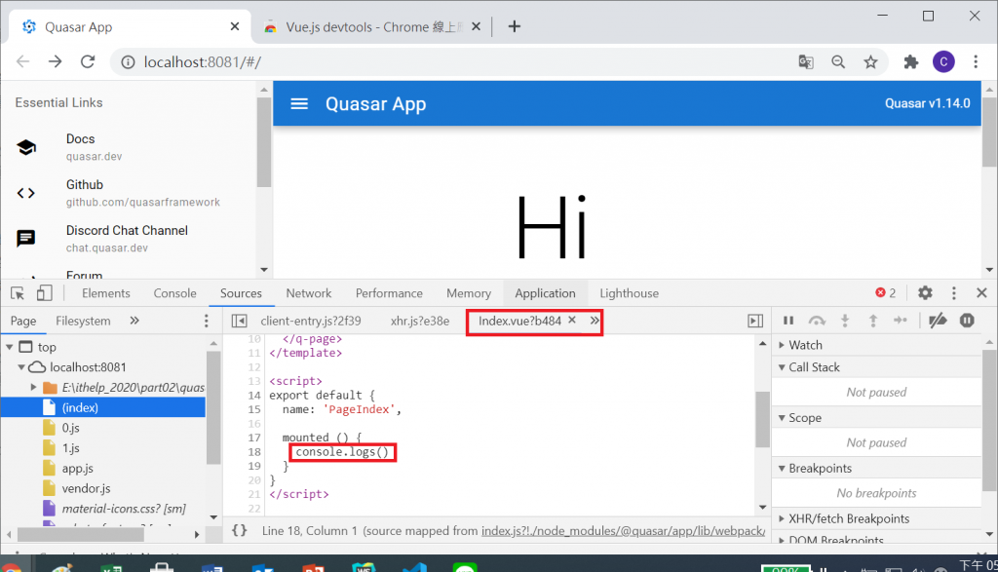Switch to the Network tab
Image resolution: width=998 pixels, height=572 pixels.
pyautogui.click(x=309, y=293)
